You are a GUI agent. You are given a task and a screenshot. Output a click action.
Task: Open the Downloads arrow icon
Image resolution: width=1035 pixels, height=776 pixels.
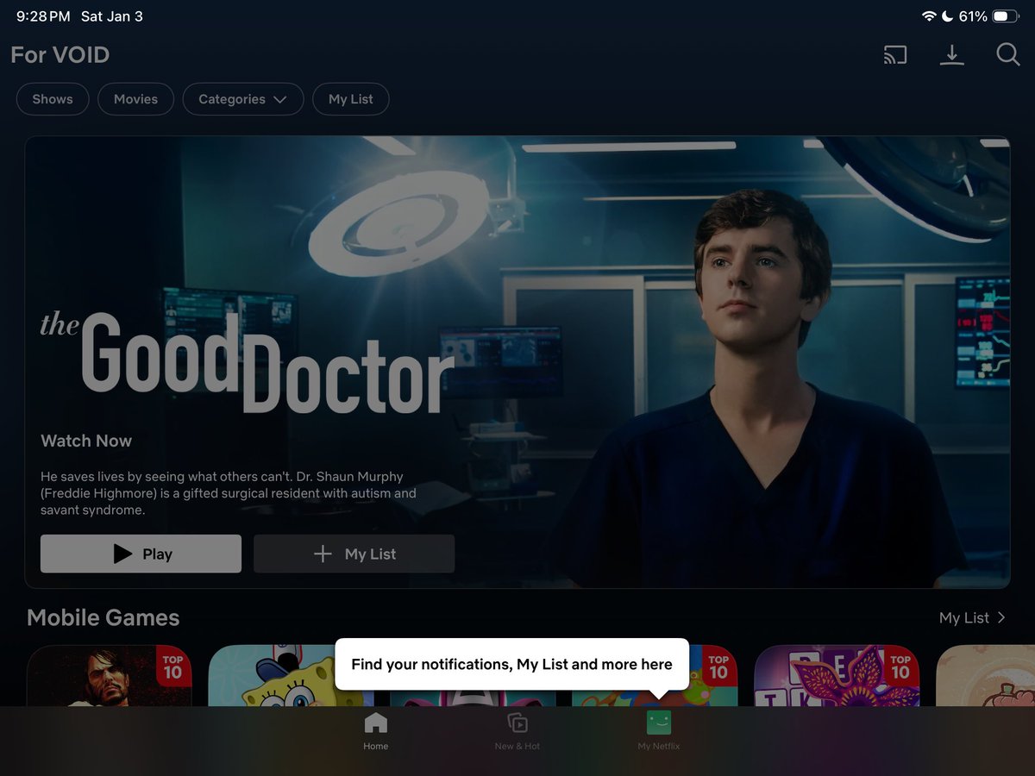point(951,55)
